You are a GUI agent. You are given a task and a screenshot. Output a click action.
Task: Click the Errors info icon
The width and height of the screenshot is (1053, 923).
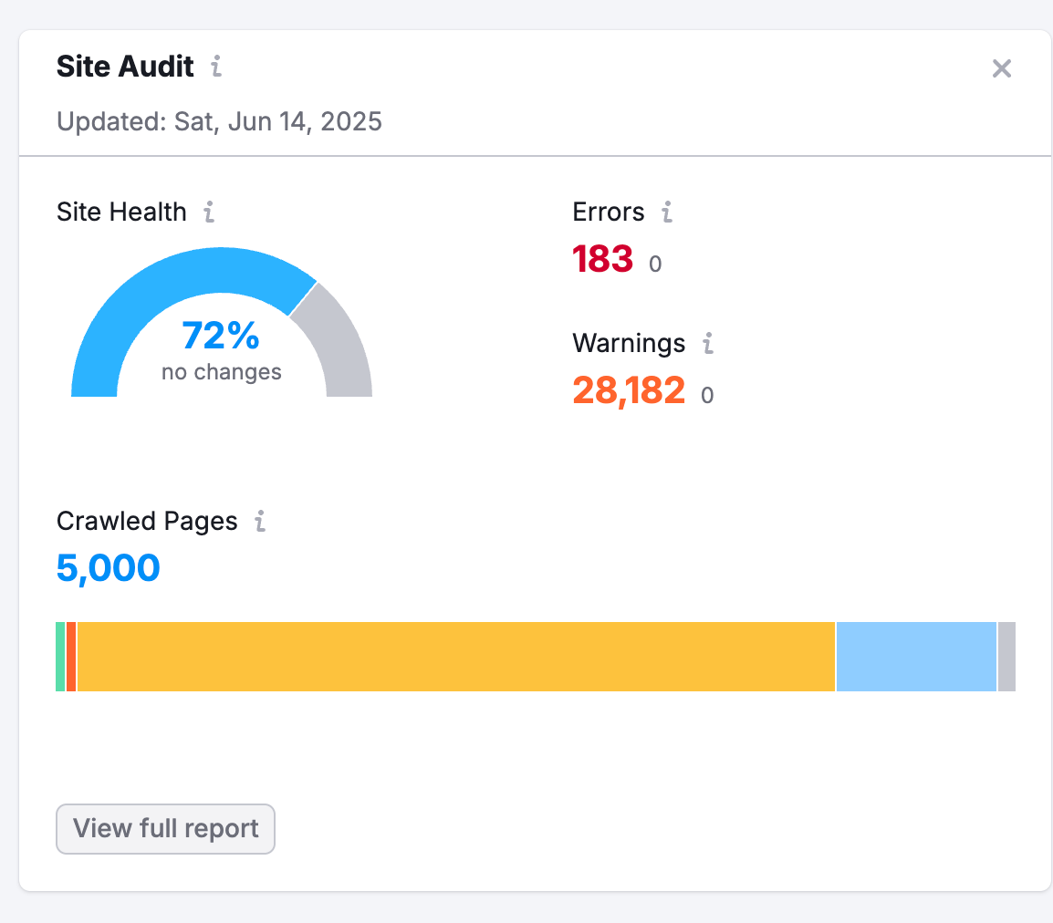coord(667,212)
